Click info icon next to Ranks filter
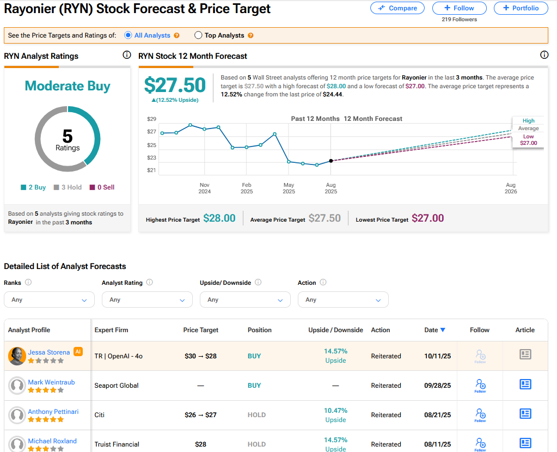The image size is (557, 452). [28, 283]
